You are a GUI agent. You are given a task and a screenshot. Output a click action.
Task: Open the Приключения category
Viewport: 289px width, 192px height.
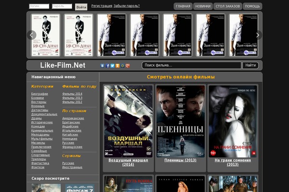coord(41,146)
